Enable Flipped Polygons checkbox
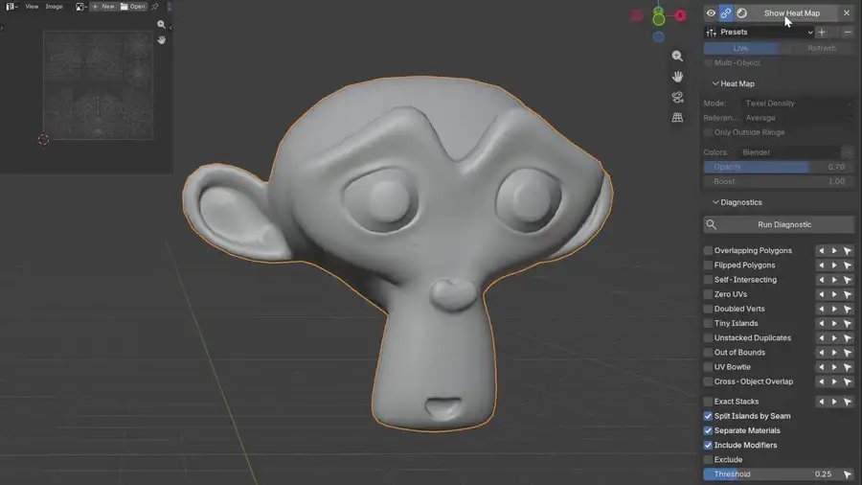Screen dimensions: 862x485 [x=708, y=266]
